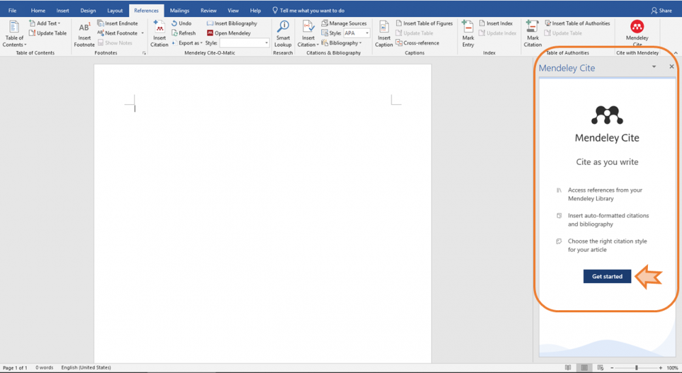Click Insert Table of Figures
Image resolution: width=682 pixels, height=373 pixels.
coord(424,23)
